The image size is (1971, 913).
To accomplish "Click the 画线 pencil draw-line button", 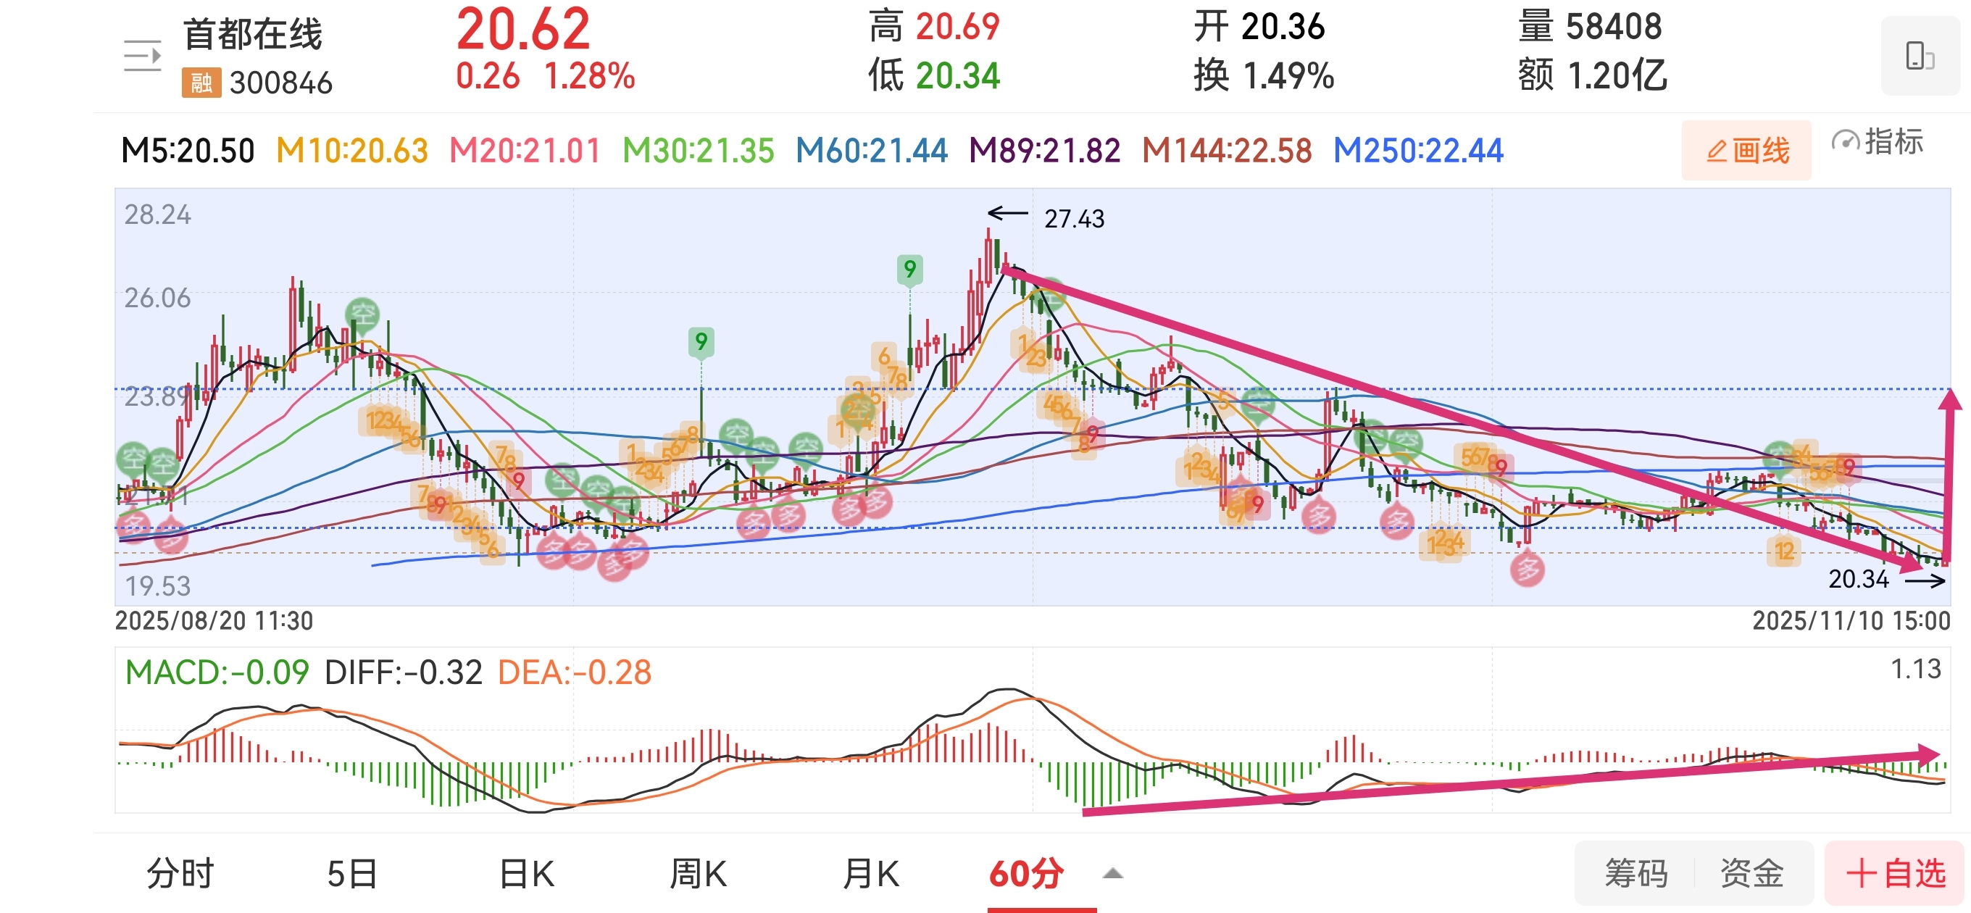I will coord(1746,151).
